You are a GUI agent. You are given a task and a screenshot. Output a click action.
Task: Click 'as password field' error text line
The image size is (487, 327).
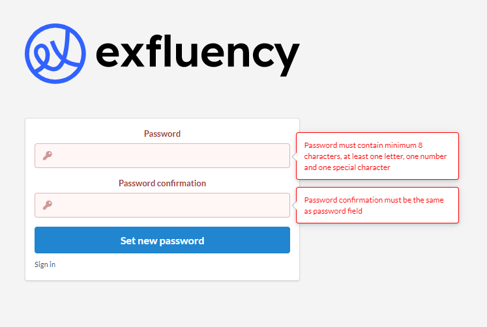point(333,211)
